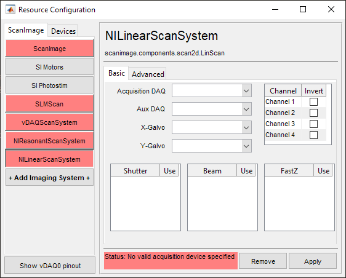Click the Channel column header
The width and height of the screenshot is (346, 278).
pyautogui.click(x=283, y=90)
